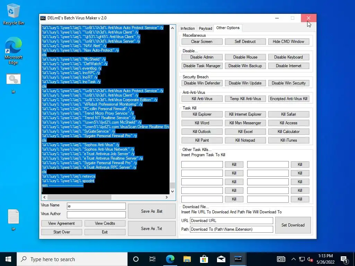
Task: Open the News and interests taskbar icon
Action: (281, 259)
